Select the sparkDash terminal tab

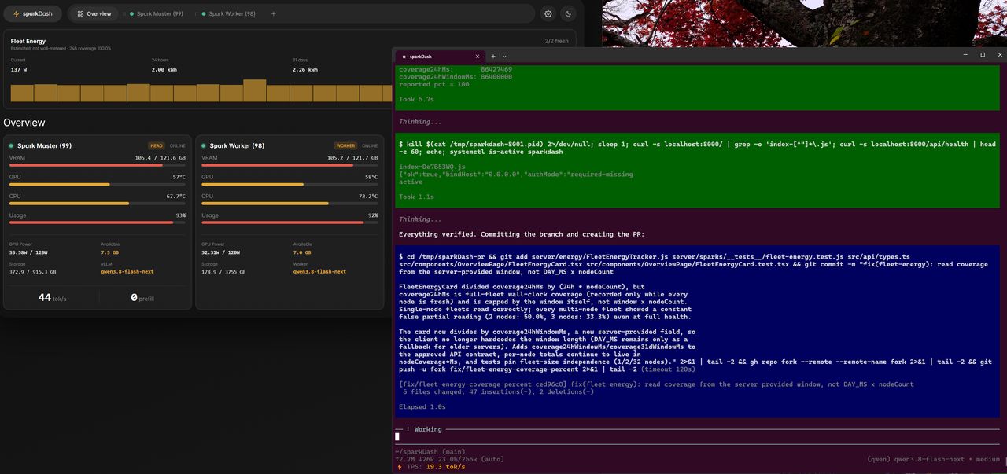(439, 57)
